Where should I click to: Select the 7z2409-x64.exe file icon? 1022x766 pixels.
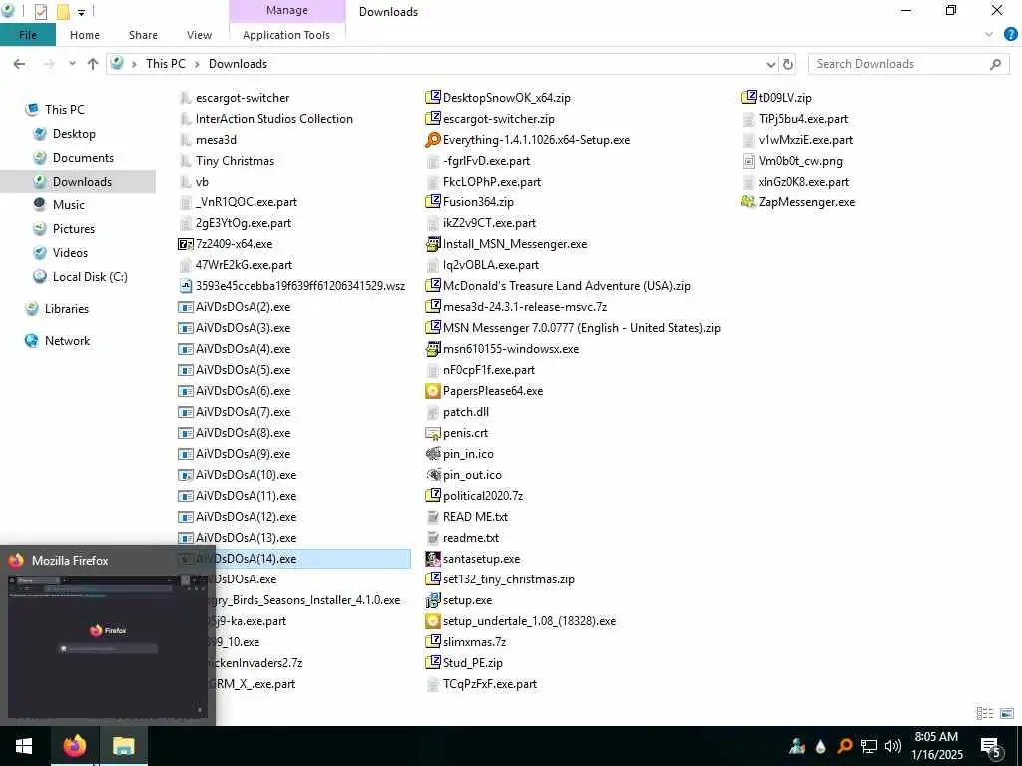point(185,244)
